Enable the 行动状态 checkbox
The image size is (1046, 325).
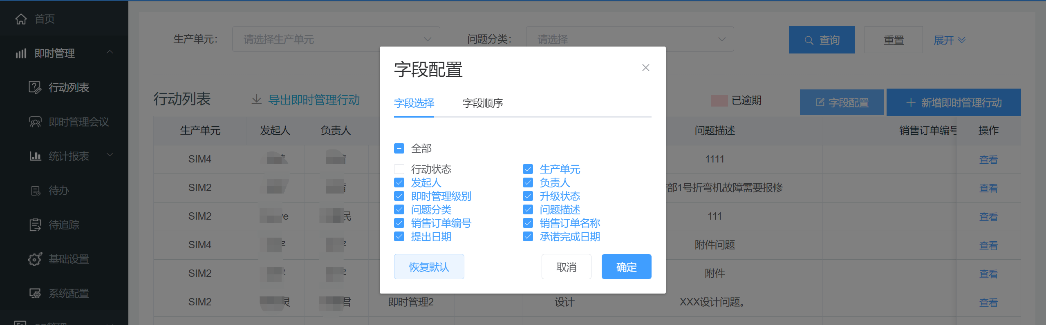click(399, 169)
